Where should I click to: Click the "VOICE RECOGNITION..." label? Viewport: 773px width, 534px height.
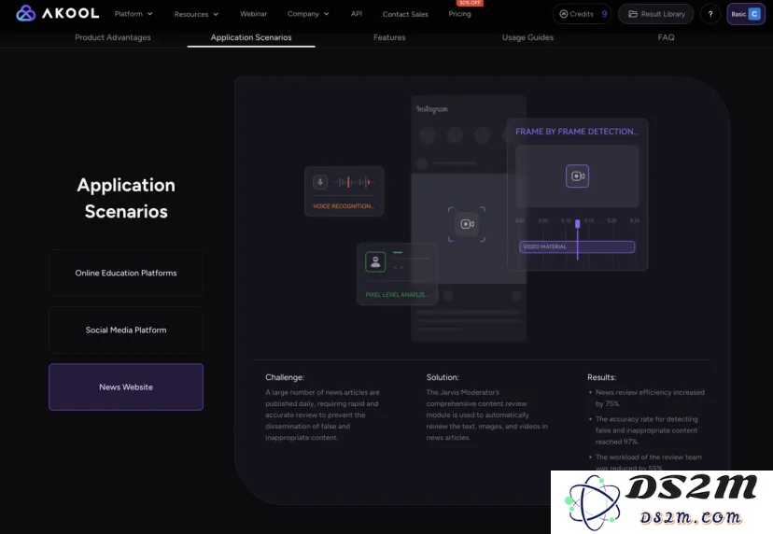[x=344, y=206]
